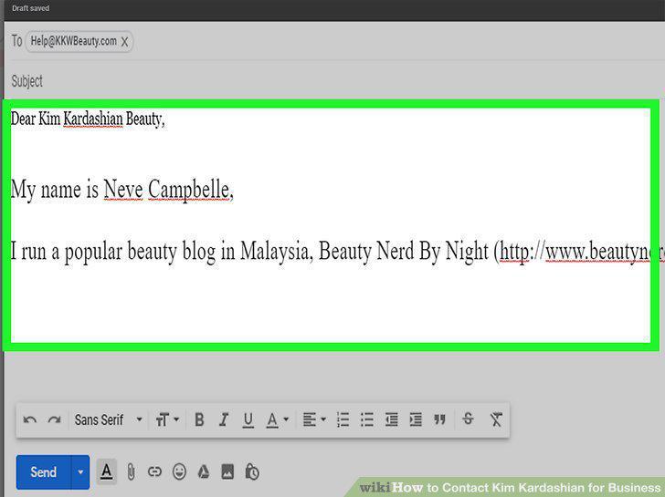
Task: Toggle the formatting options bar
Action: tap(107, 471)
